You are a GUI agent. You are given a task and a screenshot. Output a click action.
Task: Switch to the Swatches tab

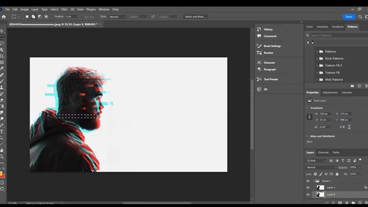[323, 26]
